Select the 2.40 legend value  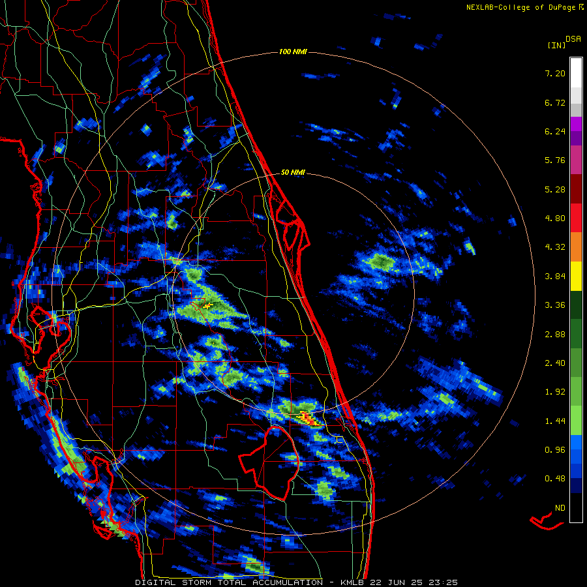(555, 363)
